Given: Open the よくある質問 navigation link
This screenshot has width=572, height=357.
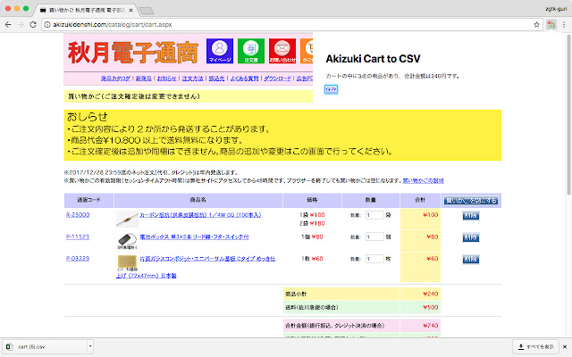Looking at the screenshot, I should [x=244, y=79].
